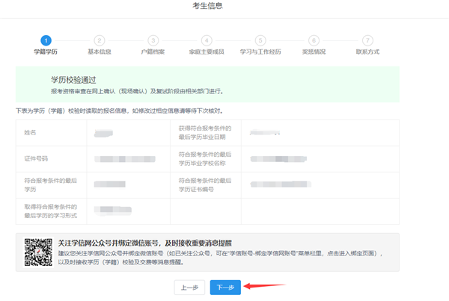Click the 学历毕业学校名称 label cell
This screenshot has height=301, width=449.
point(205,158)
